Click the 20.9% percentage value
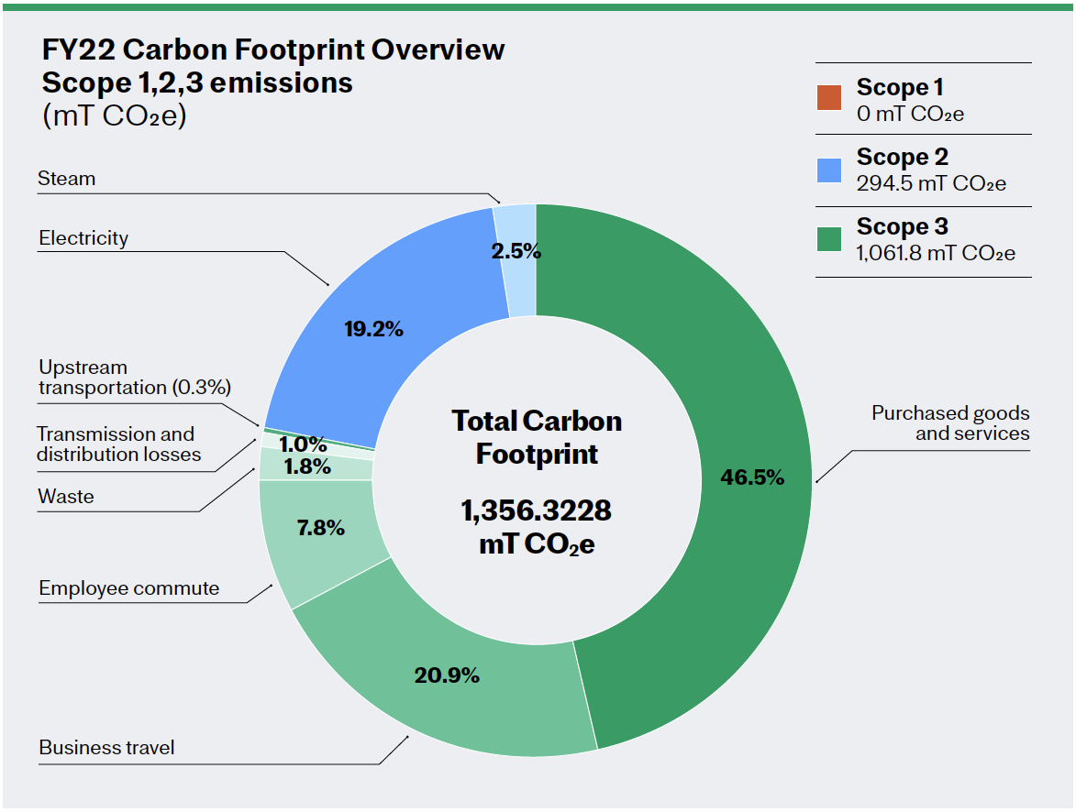Image resolution: width=1076 pixels, height=812 pixels. coord(448,675)
